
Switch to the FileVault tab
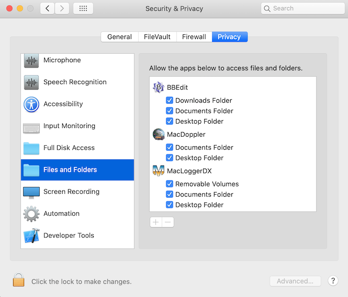coord(157,37)
